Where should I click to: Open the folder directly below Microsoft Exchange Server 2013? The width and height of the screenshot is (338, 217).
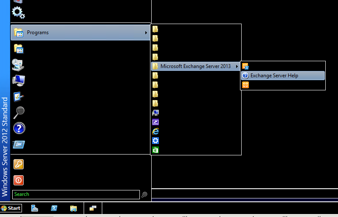(155, 76)
